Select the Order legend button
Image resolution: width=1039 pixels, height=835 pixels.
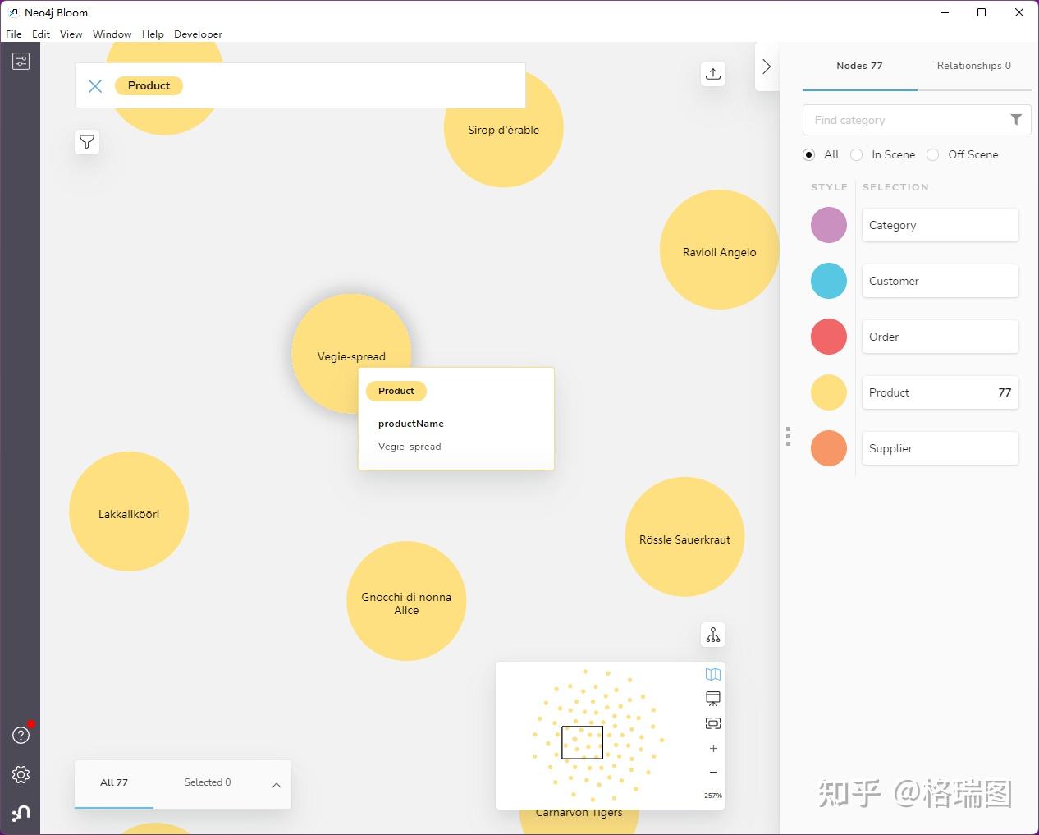click(941, 337)
